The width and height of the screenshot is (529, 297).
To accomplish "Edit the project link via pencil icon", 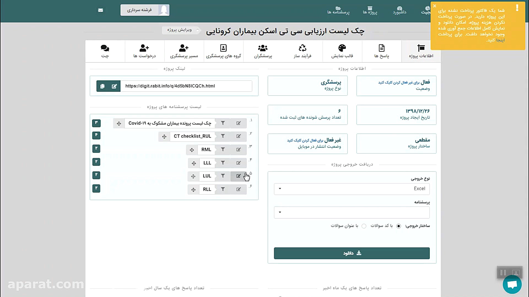I will click(x=115, y=86).
